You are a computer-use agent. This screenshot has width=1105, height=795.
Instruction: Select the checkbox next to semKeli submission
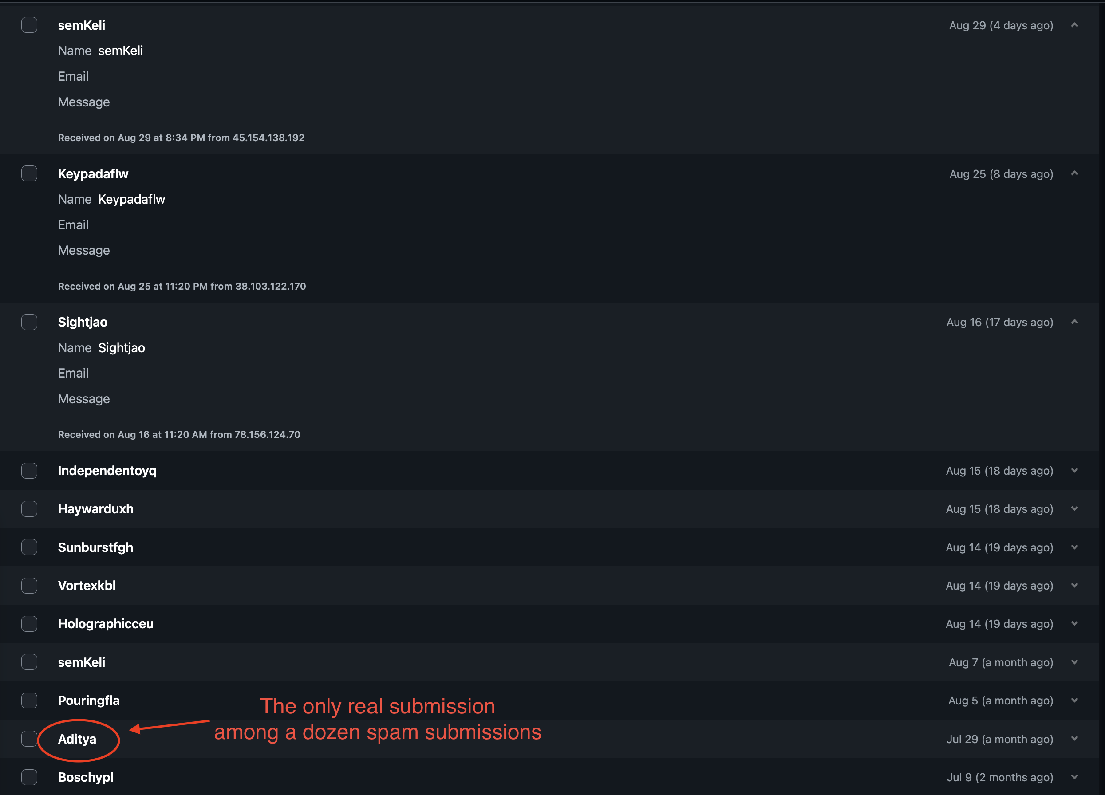[x=29, y=24]
